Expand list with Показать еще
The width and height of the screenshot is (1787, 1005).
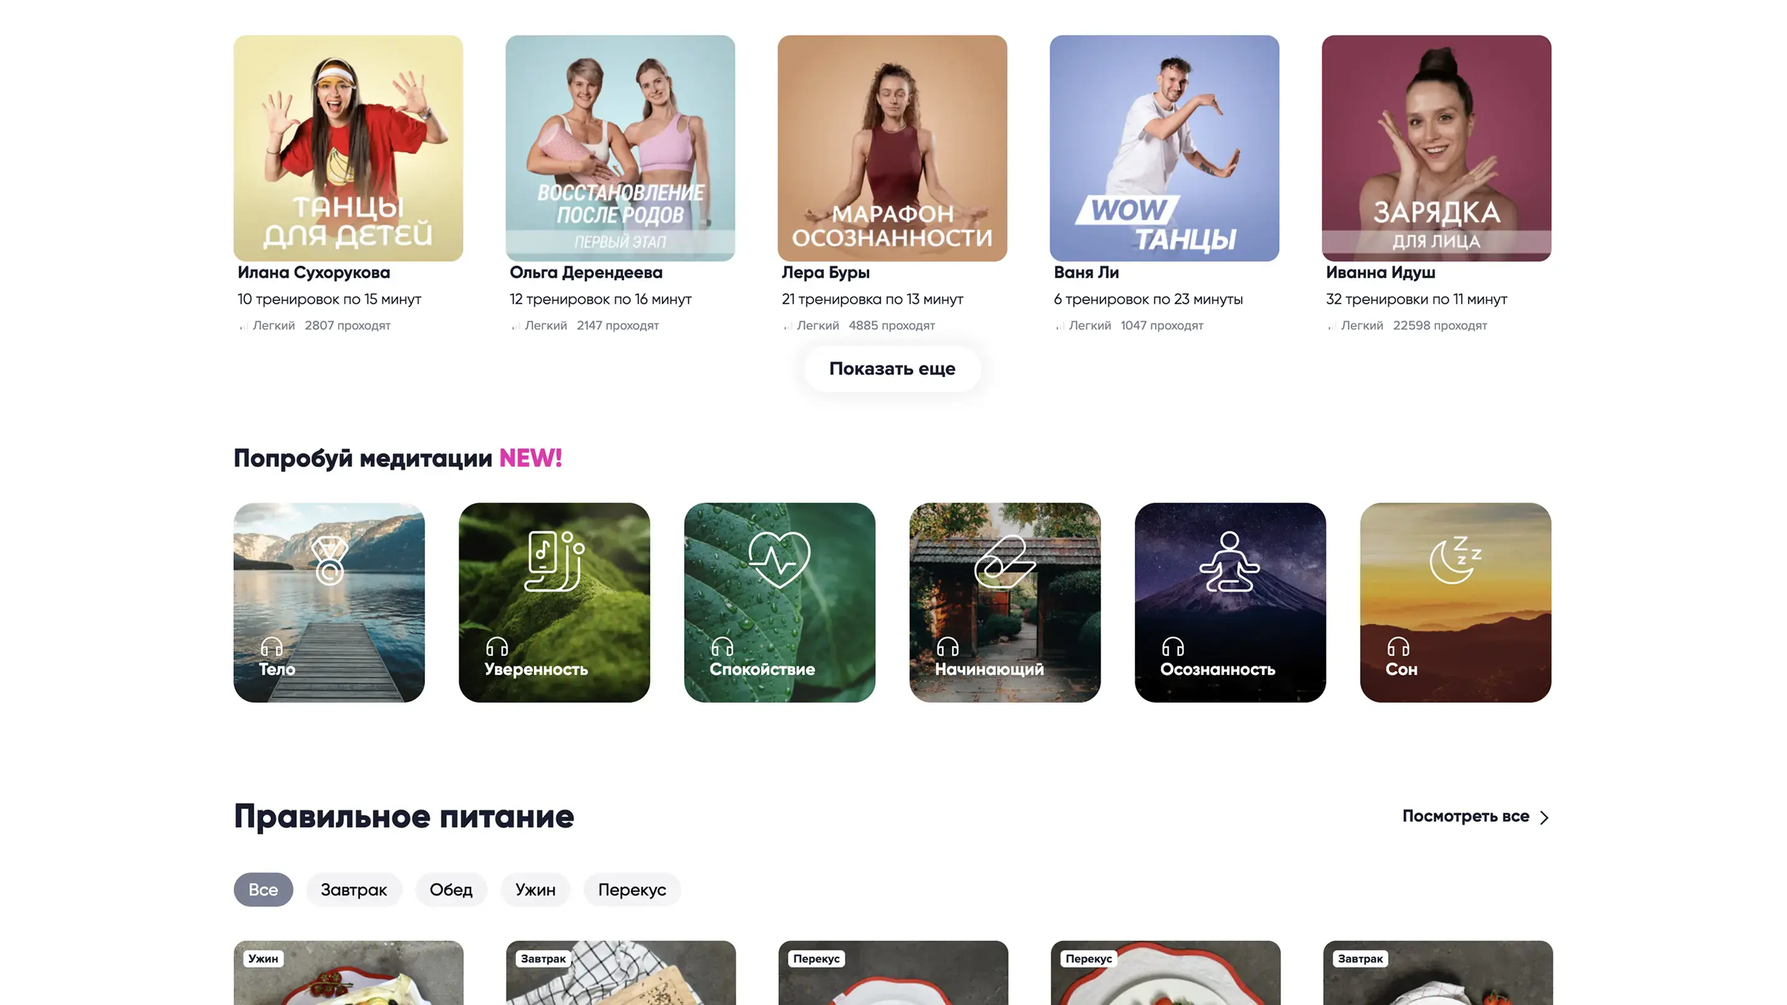pos(892,368)
